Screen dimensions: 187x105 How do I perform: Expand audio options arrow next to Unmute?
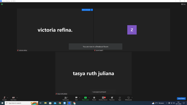8,98
